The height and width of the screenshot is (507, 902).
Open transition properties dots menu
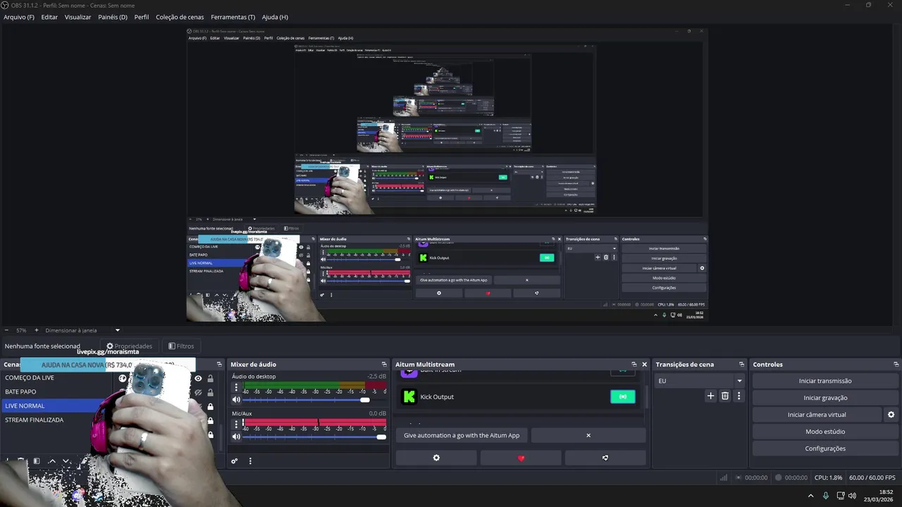click(739, 396)
